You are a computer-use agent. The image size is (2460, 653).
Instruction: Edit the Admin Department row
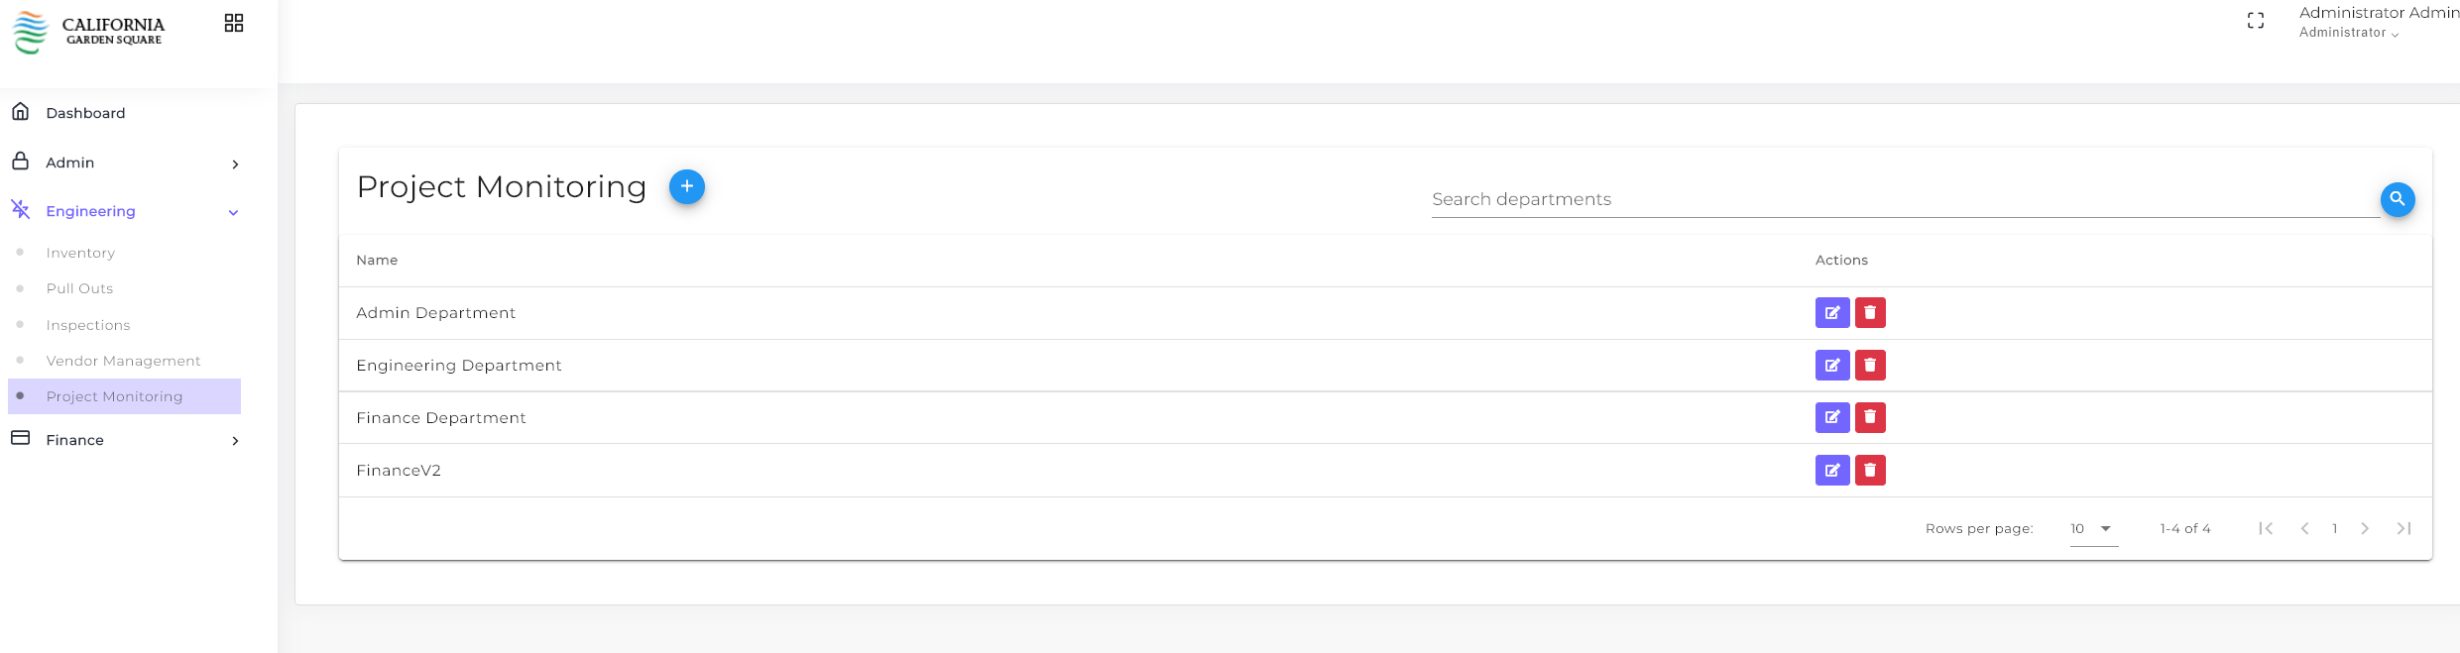(x=1831, y=313)
